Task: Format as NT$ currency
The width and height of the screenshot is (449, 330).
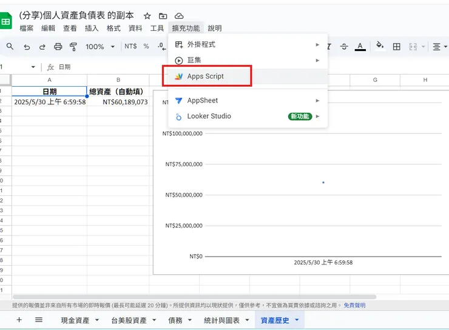Action: (130, 46)
